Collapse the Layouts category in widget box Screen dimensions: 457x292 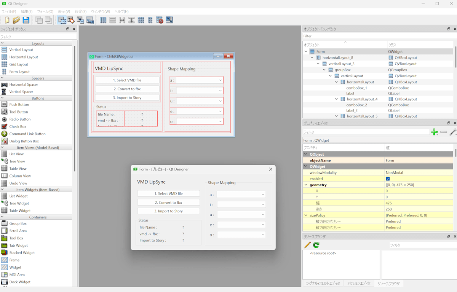click(x=2, y=43)
